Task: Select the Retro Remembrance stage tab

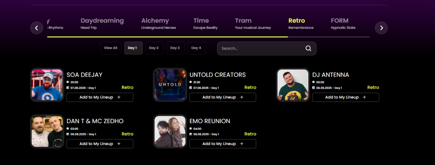Action: [301, 24]
